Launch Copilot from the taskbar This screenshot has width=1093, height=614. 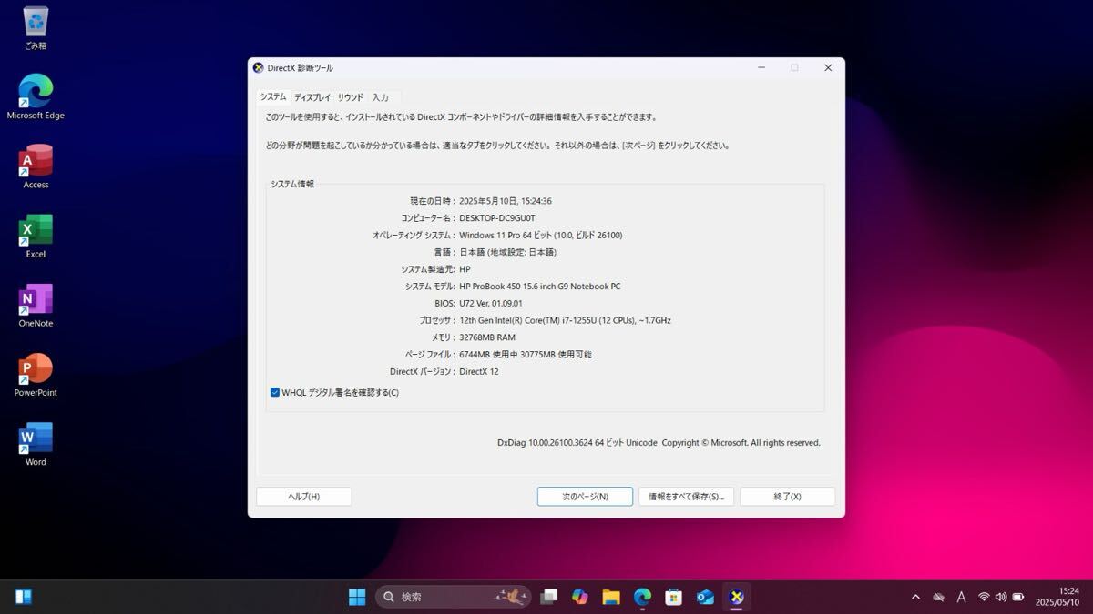point(580,597)
